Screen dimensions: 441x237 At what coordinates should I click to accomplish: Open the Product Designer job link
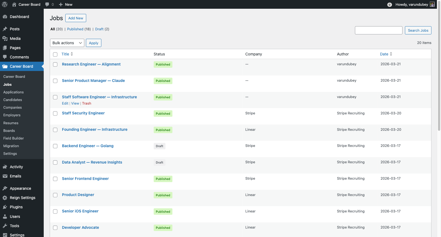click(x=78, y=195)
